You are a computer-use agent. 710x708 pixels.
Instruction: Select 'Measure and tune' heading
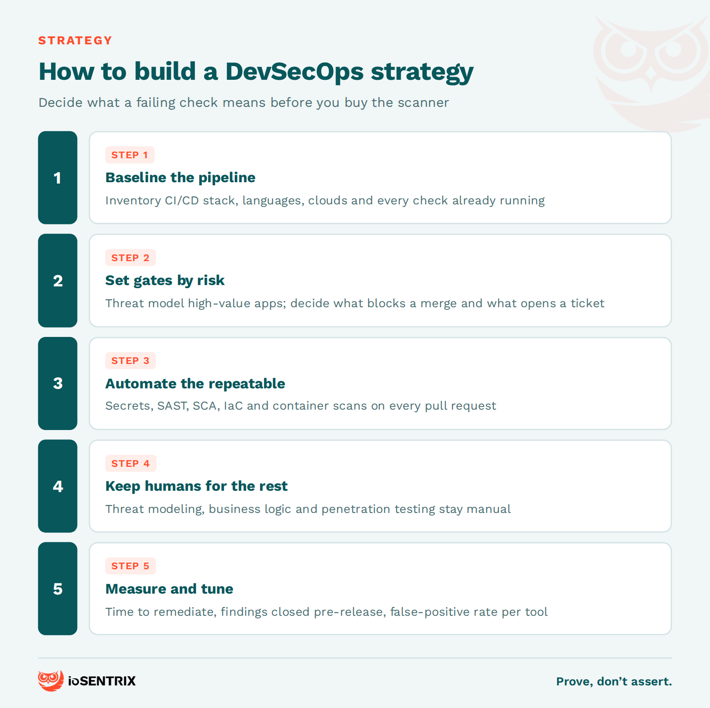click(169, 589)
